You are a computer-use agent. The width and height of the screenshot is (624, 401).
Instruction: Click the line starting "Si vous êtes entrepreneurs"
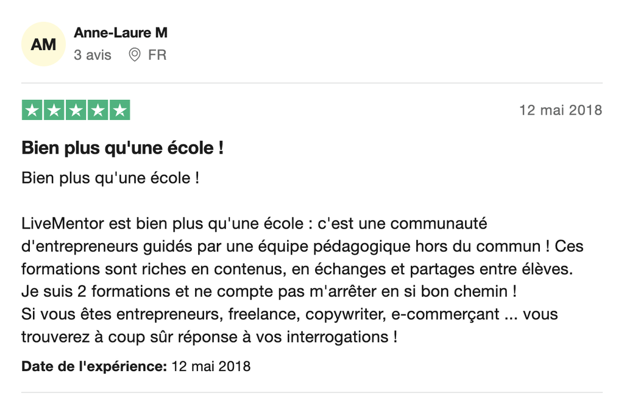(289, 314)
